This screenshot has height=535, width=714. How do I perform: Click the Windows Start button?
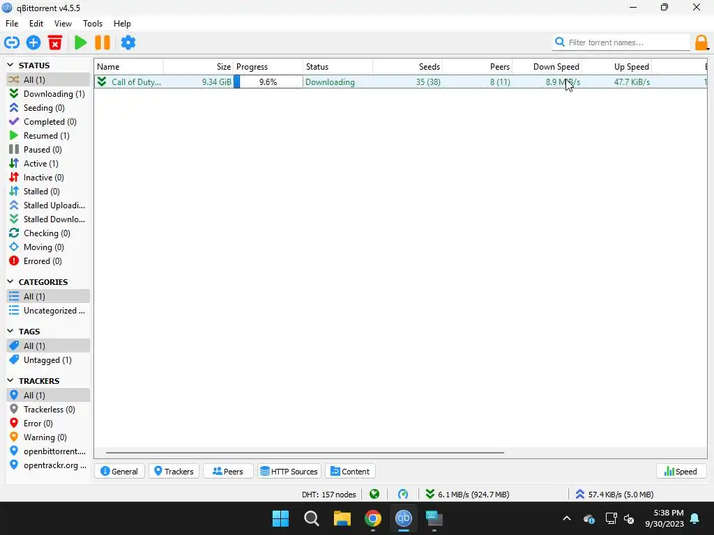click(x=280, y=518)
